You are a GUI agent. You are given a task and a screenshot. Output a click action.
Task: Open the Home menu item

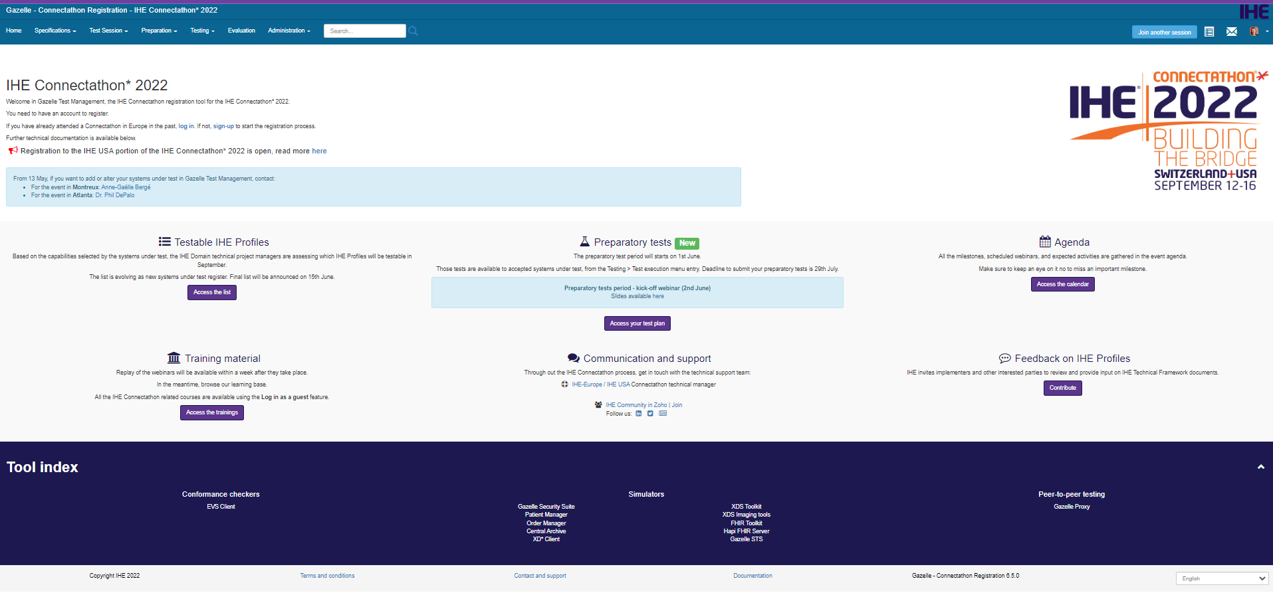pyautogui.click(x=14, y=31)
